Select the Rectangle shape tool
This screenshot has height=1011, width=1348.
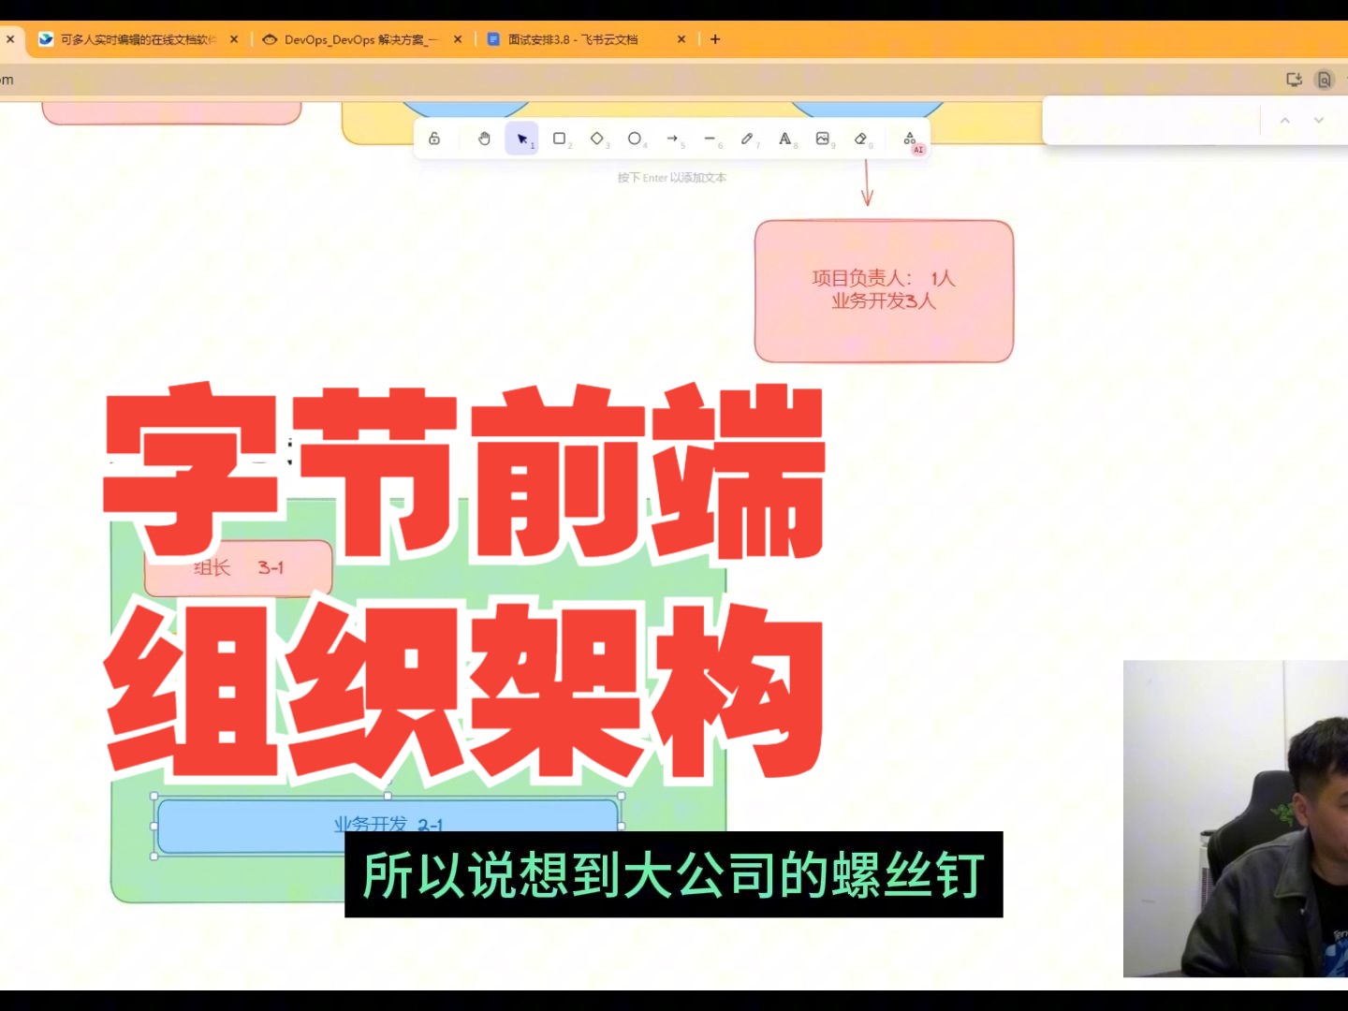click(560, 139)
